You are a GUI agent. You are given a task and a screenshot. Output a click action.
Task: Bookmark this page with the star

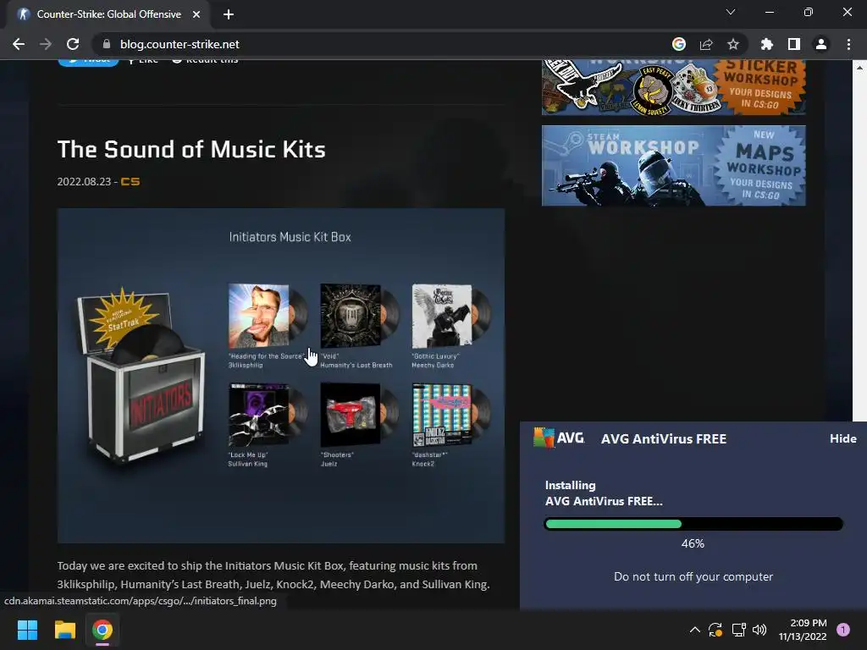(x=733, y=44)
